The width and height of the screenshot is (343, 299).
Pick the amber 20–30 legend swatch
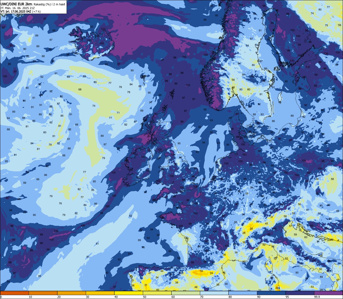pos(72,293)
